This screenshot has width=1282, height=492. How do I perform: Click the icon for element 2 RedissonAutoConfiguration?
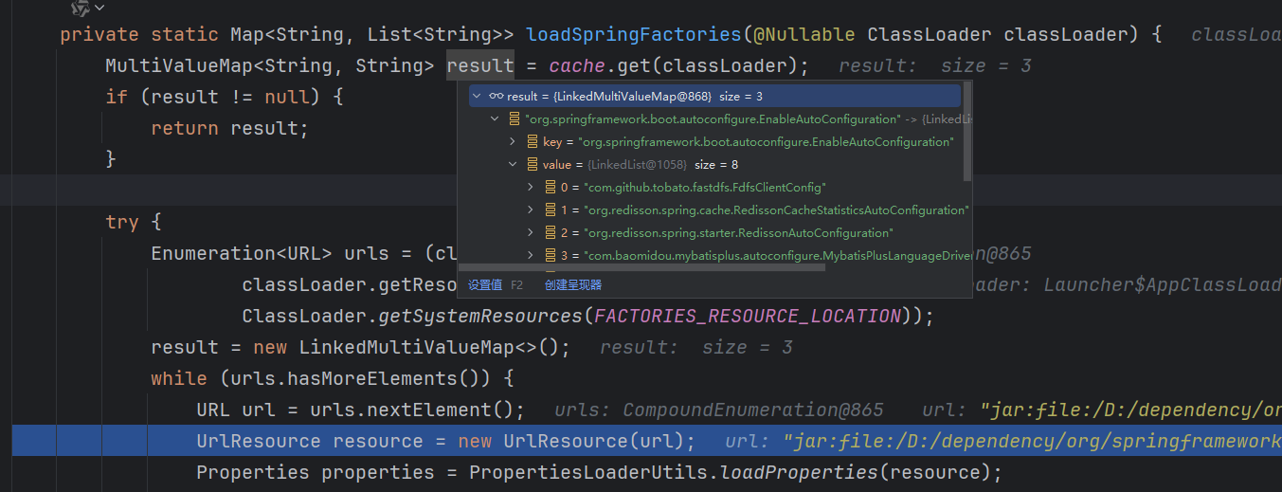pyautogui.click(x=551, y=233)
